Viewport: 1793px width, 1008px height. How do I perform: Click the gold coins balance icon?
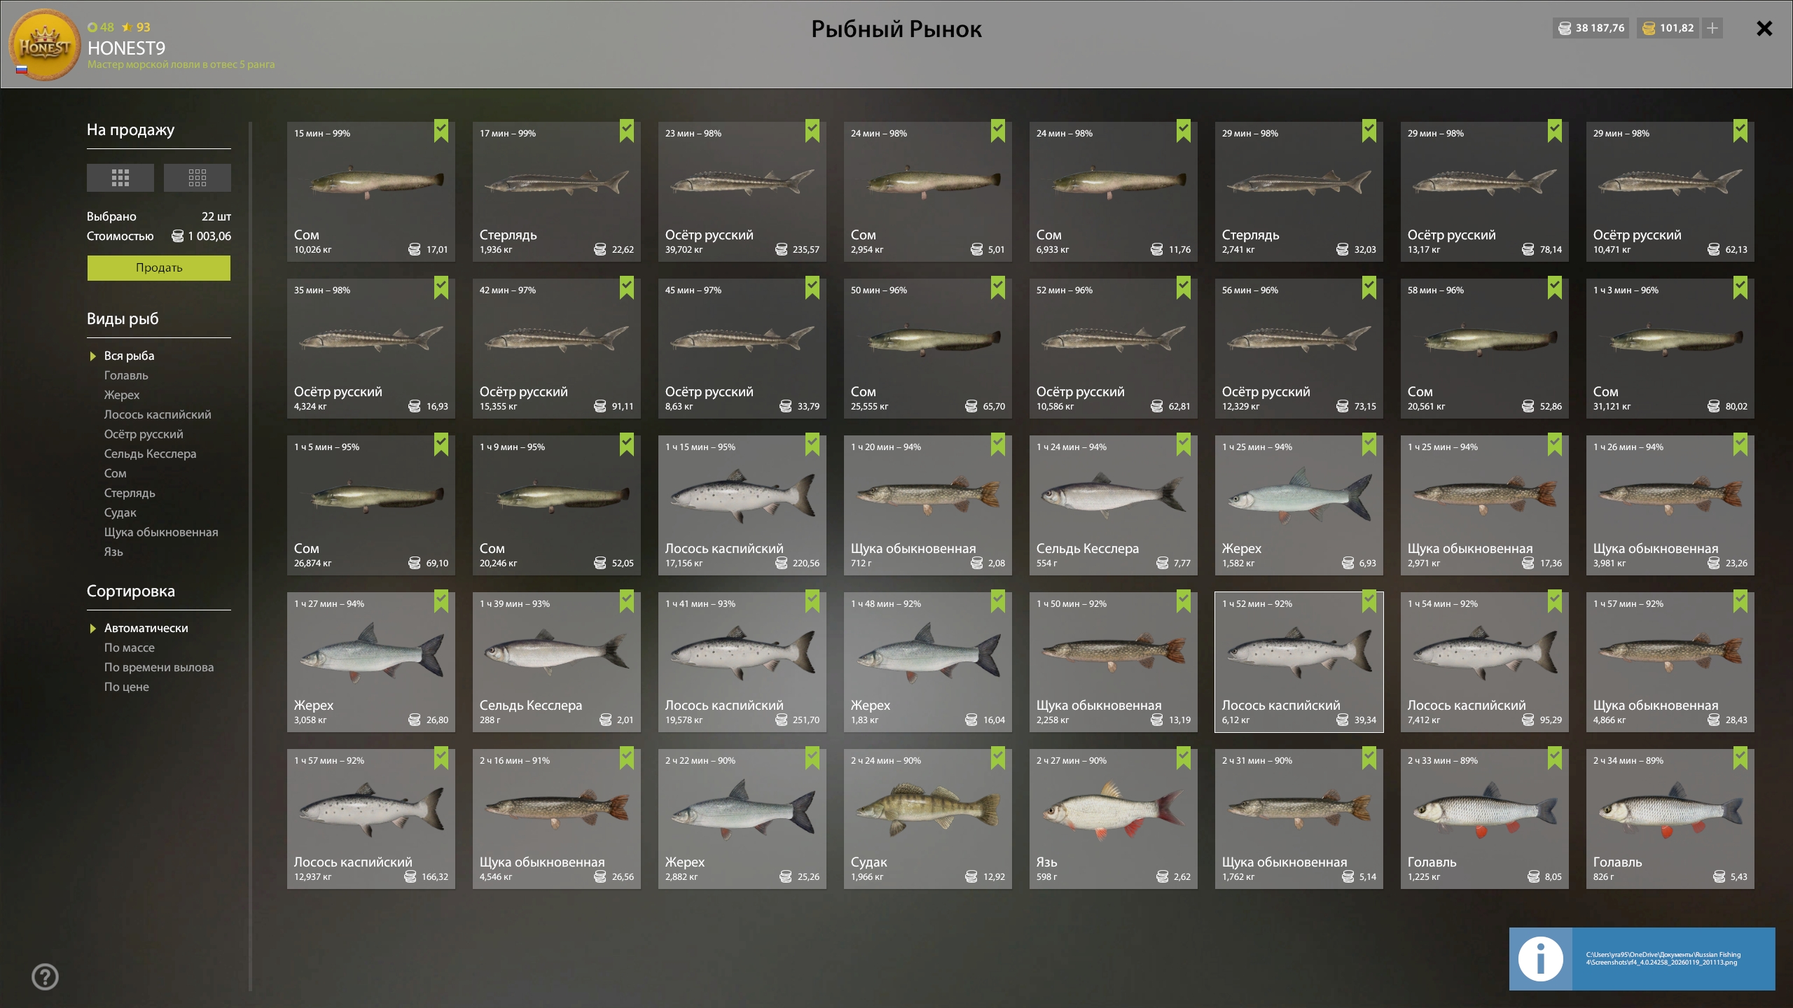1649,28
